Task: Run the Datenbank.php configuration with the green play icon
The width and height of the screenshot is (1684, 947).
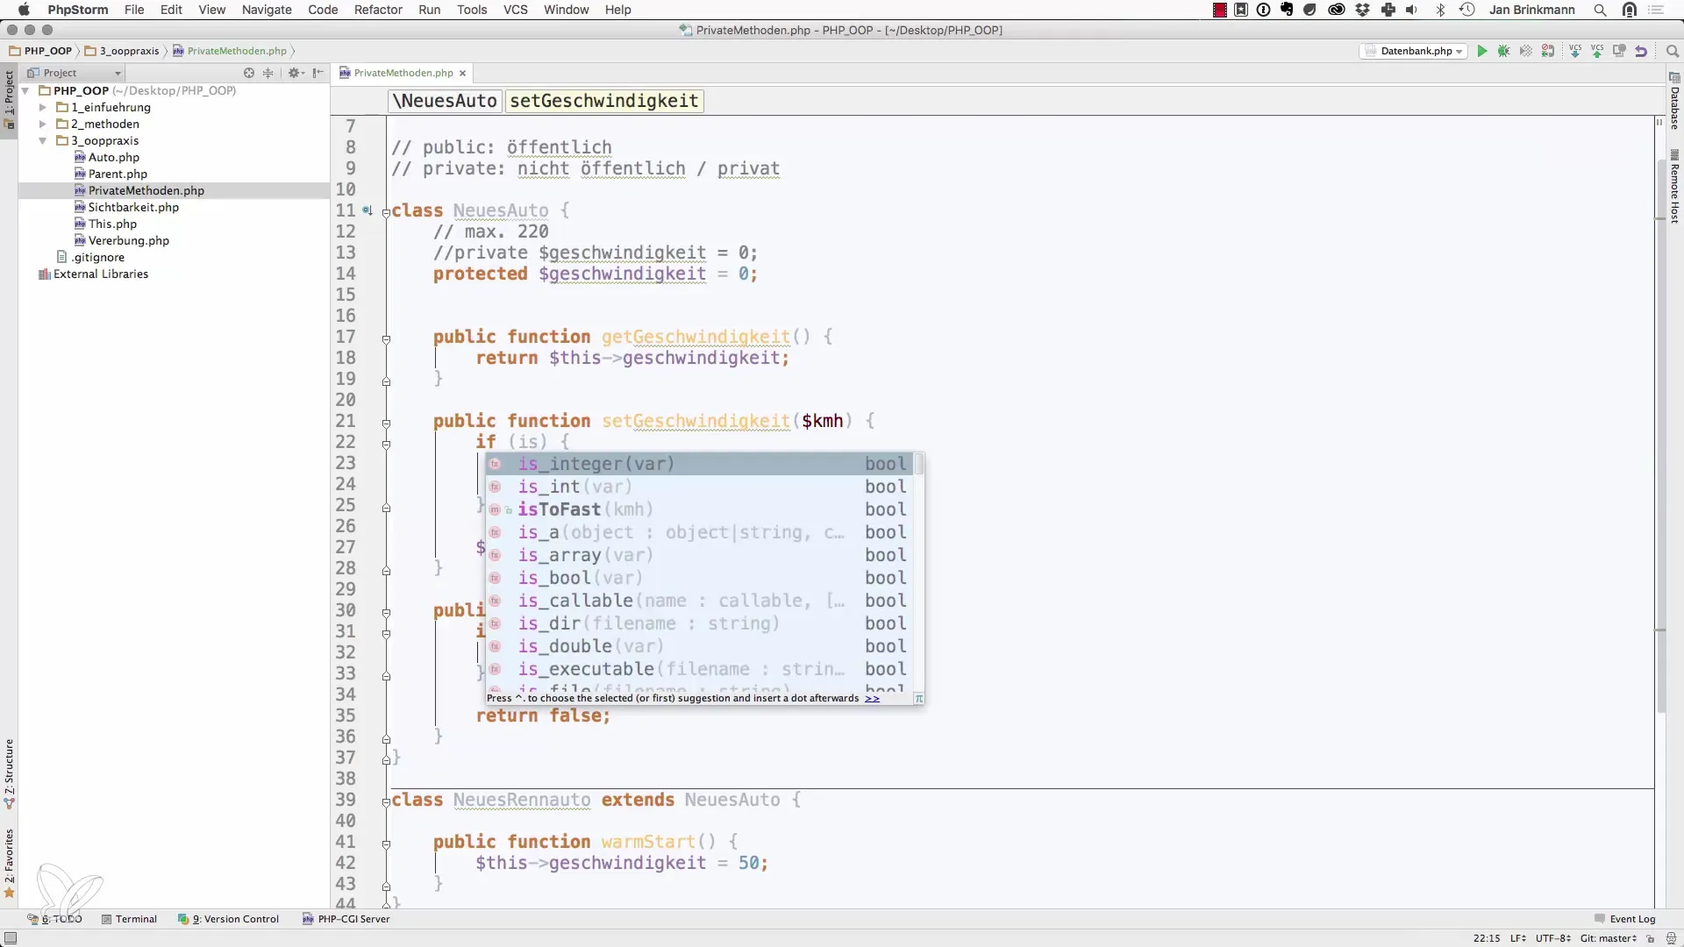Action: 1482,51
